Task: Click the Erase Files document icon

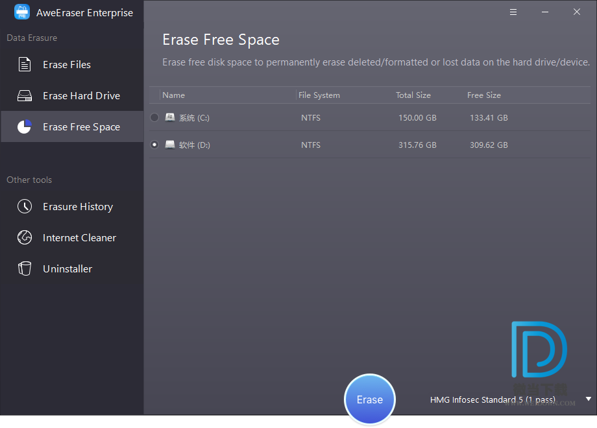Action: pyautogui.click(x=25, y=64)
